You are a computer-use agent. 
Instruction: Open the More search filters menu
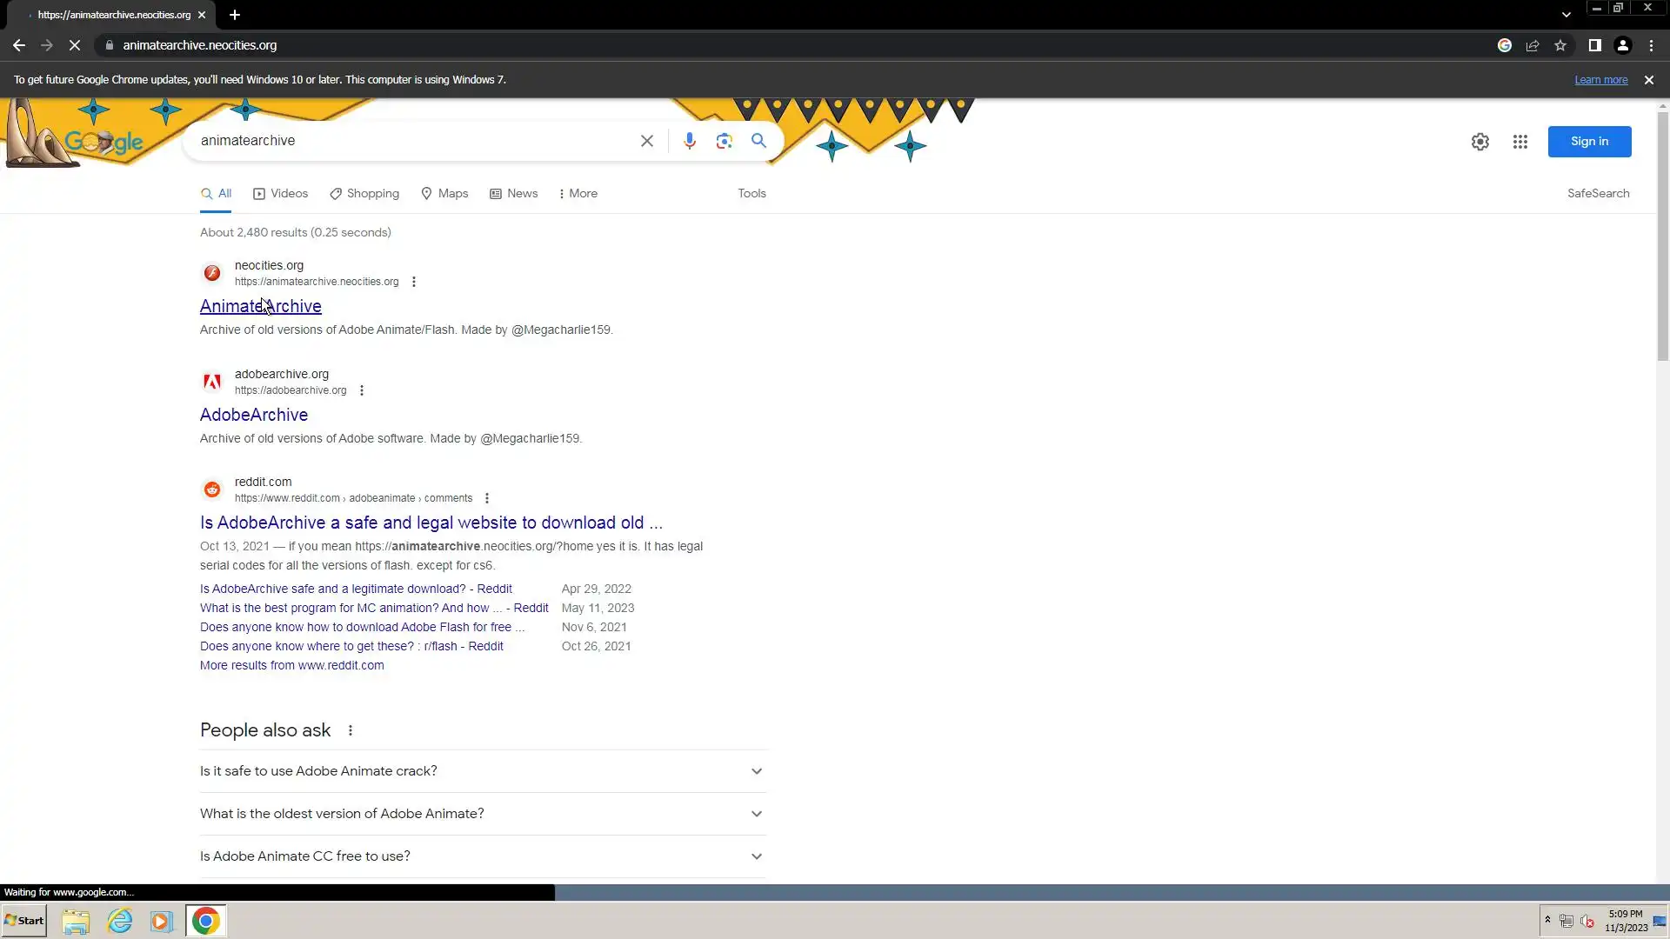(x=578, y=193)
